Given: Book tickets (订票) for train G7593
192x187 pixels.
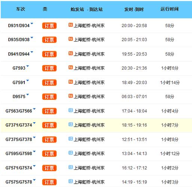Looking at the screenshot, I should click(x=49, y=68).
